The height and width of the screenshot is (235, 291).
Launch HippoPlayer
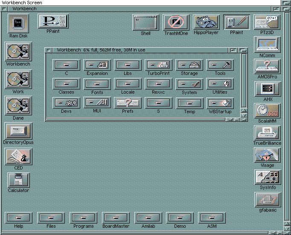point(206,22)
